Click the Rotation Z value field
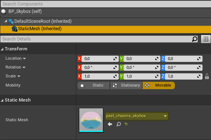 [x=184, y=67]
